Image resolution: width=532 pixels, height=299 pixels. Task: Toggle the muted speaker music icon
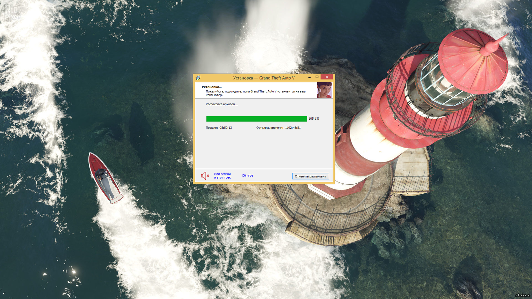tap(205, 176)
